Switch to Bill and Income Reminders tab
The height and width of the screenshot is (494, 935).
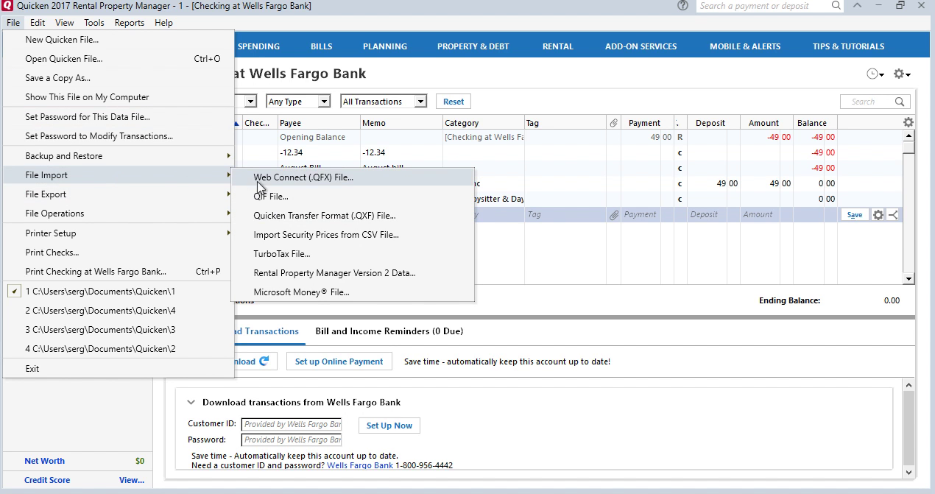coord(389,331)
